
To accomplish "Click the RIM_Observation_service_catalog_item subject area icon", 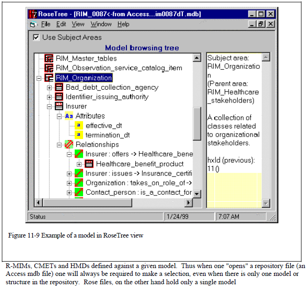I will tap(49, 68).
